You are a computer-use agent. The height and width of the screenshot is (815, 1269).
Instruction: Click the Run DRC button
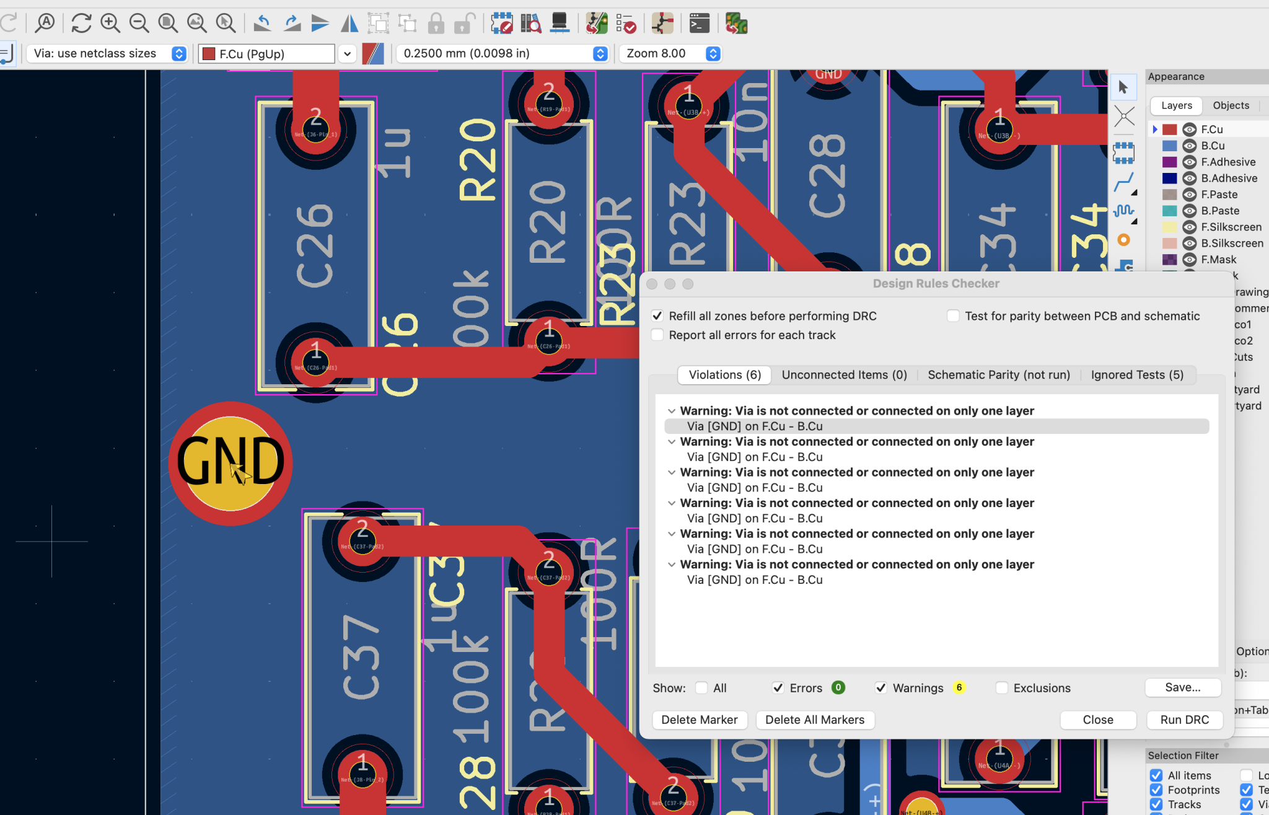(x=1184, y=720)
